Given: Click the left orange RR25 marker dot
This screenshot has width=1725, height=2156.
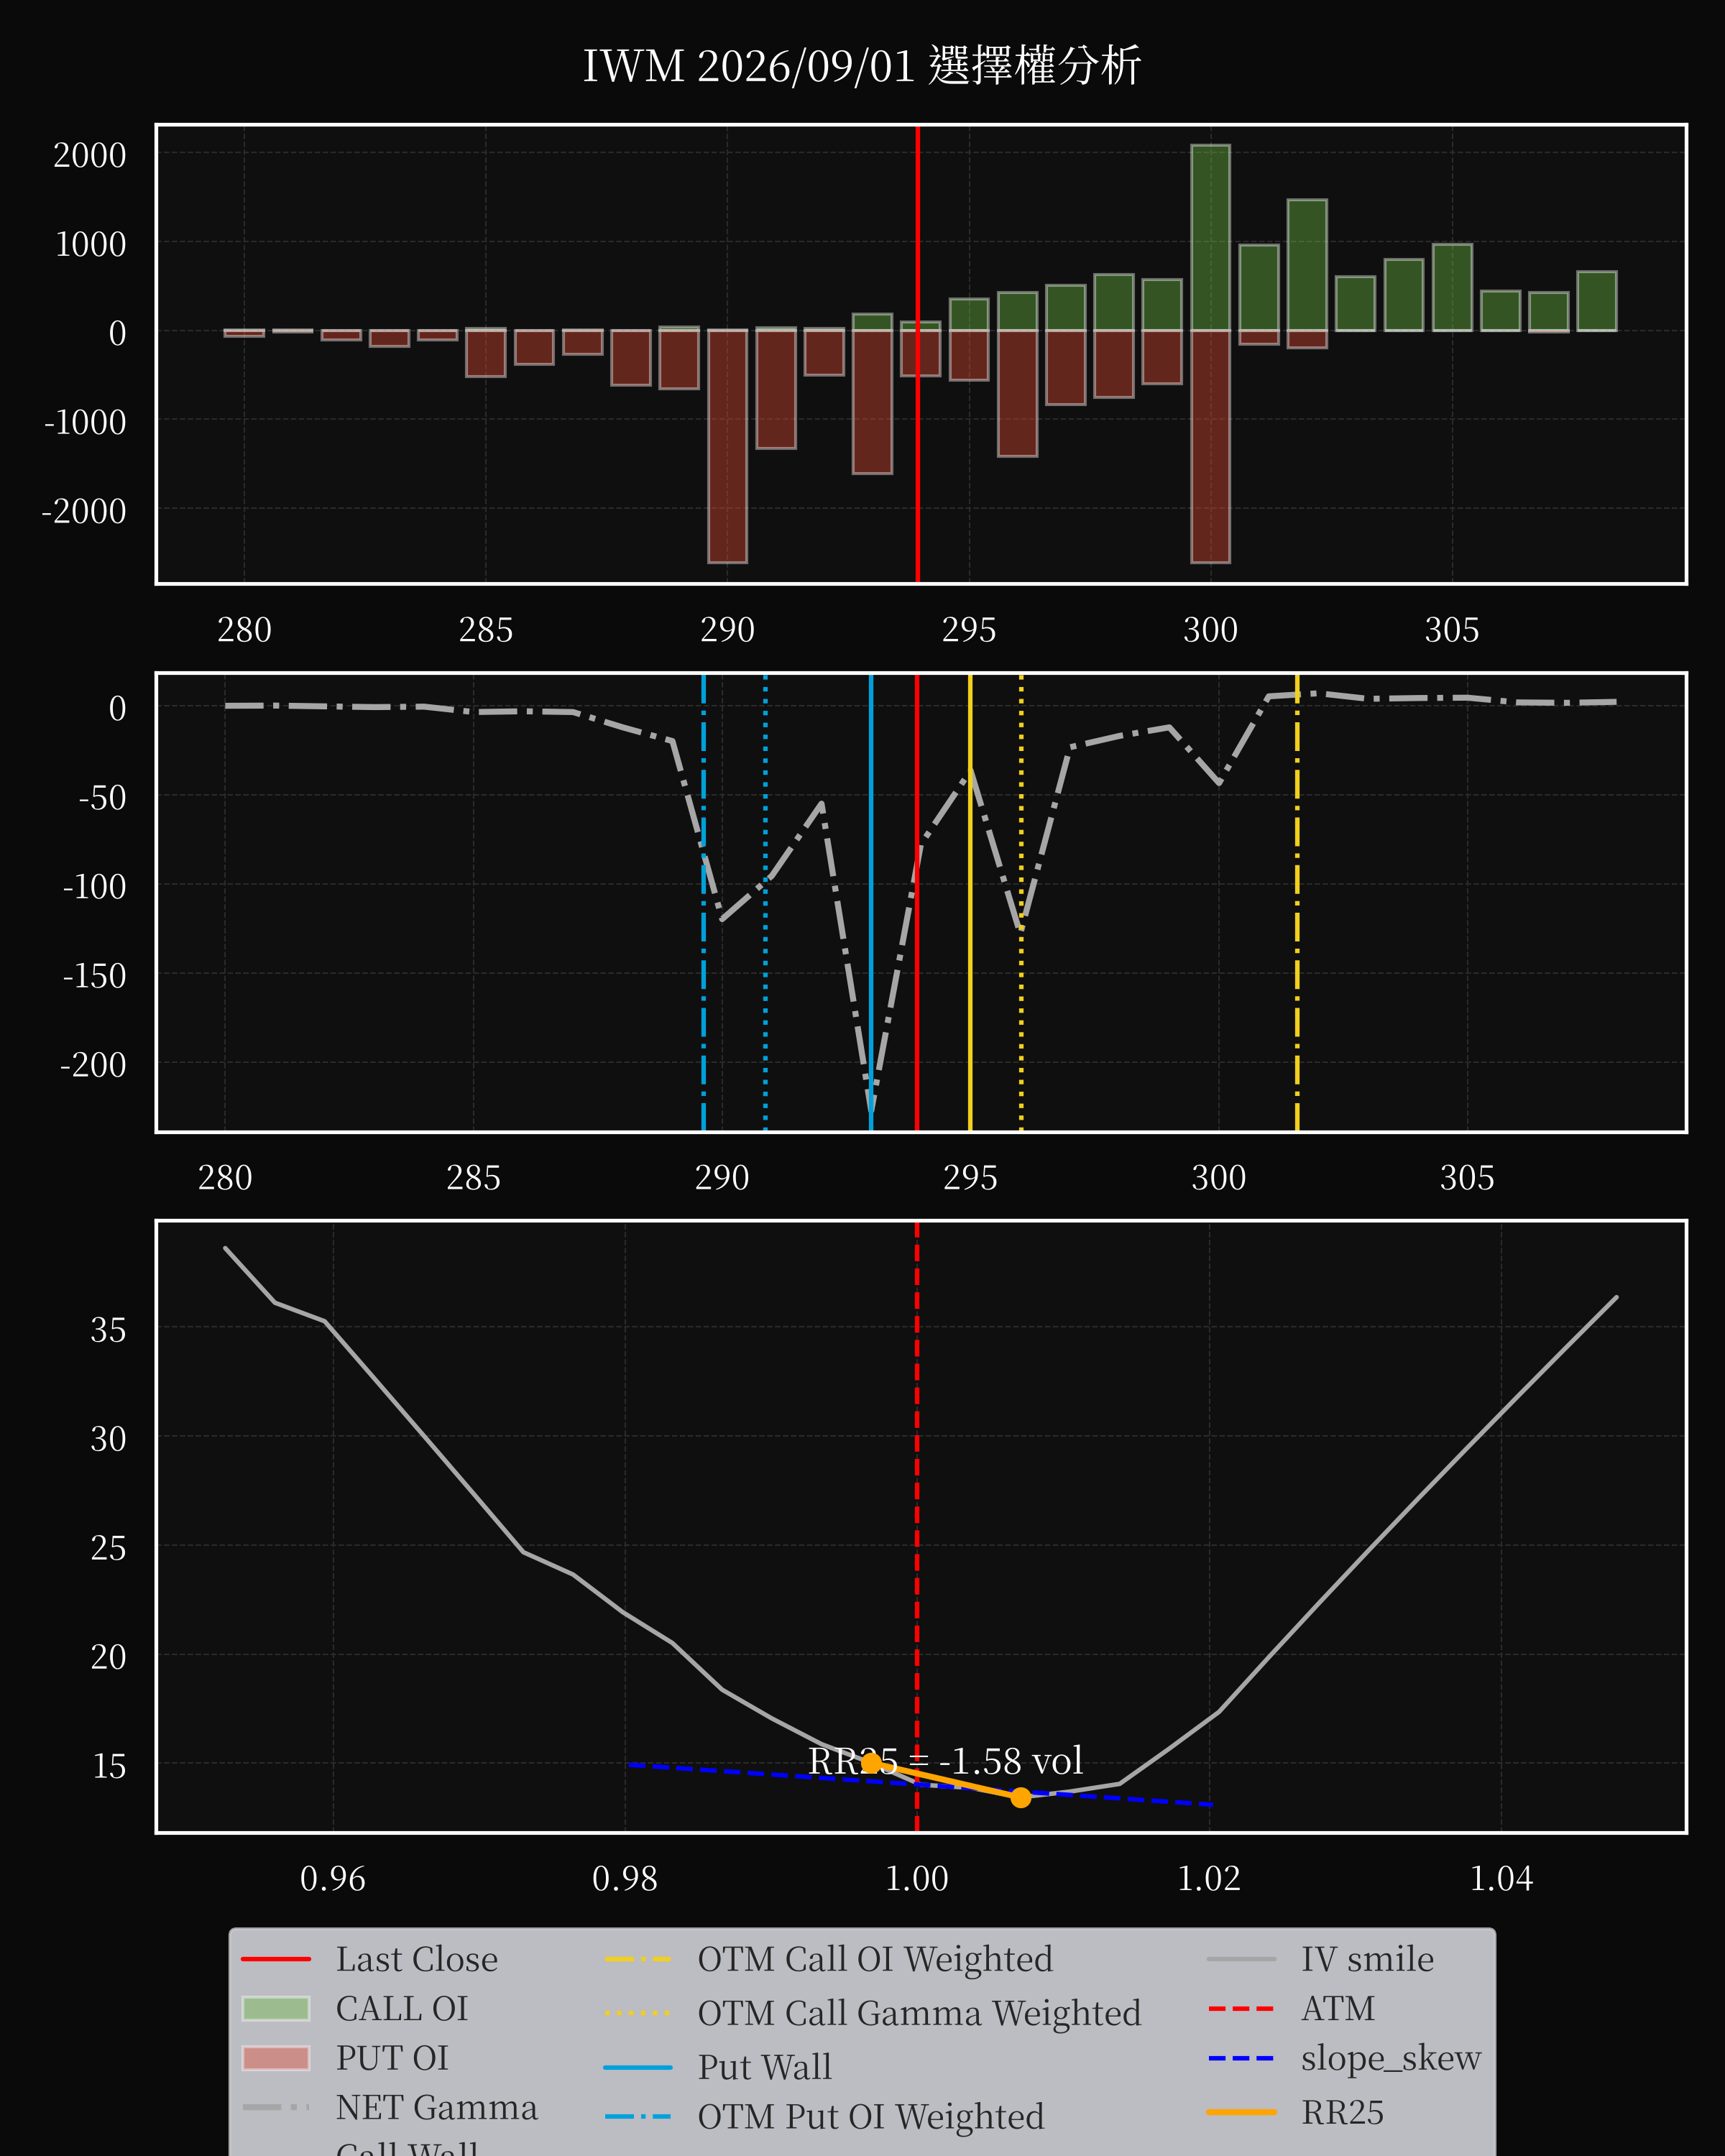Looking at the screenshot, I should (x=871, y=1762).
